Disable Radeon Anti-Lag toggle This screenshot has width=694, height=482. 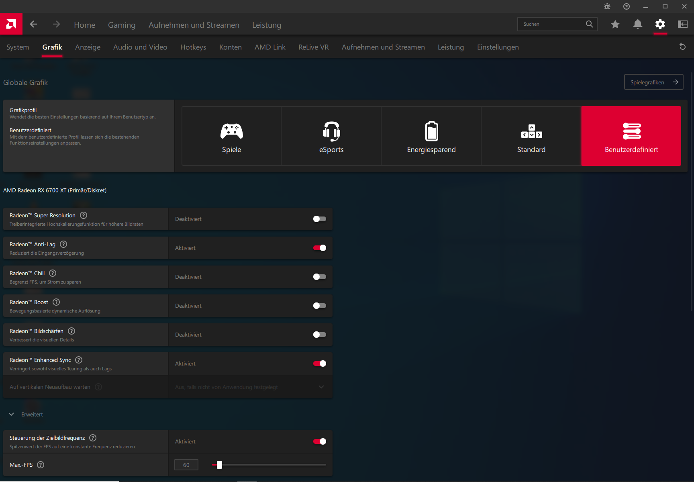320,248
